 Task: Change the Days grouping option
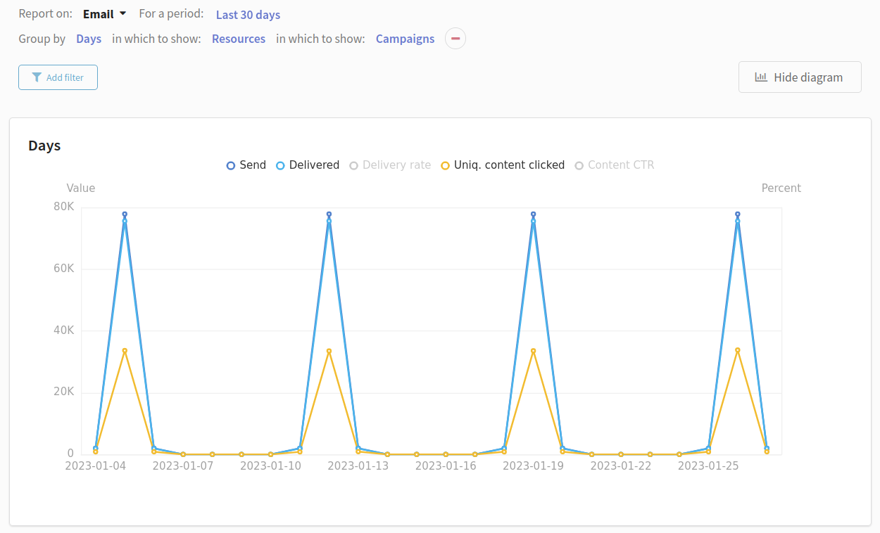(x=89, y=39)
